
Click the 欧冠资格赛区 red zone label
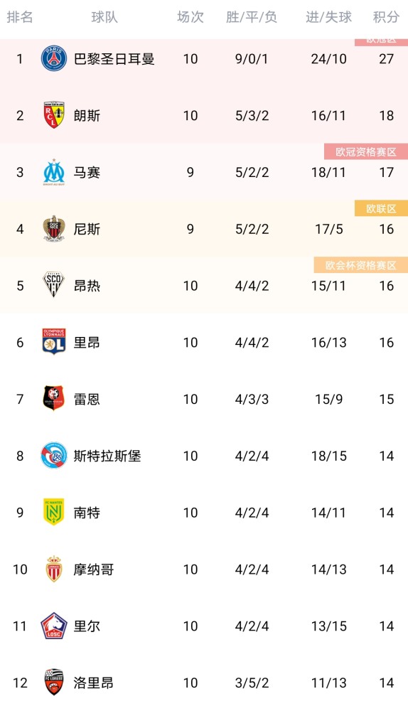click(x=366, y=152)
